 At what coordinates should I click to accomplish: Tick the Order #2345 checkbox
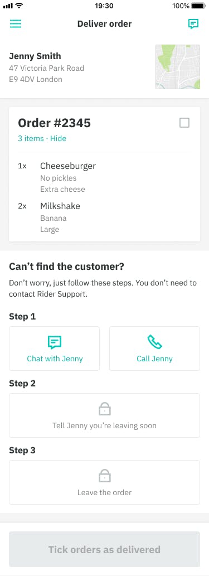(184, 123)
